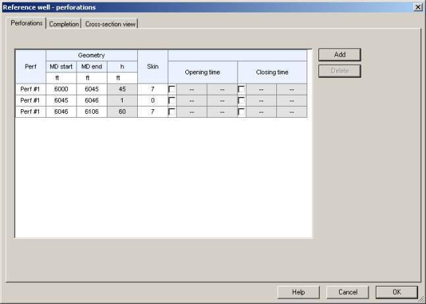Tick Opening time checkbox in second perforation row
426x304 pixels.
tap(173, 101)
